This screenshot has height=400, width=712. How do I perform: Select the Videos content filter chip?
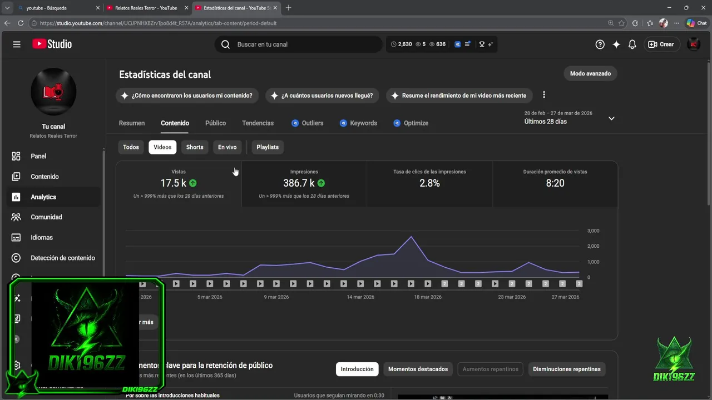[162, 147]
